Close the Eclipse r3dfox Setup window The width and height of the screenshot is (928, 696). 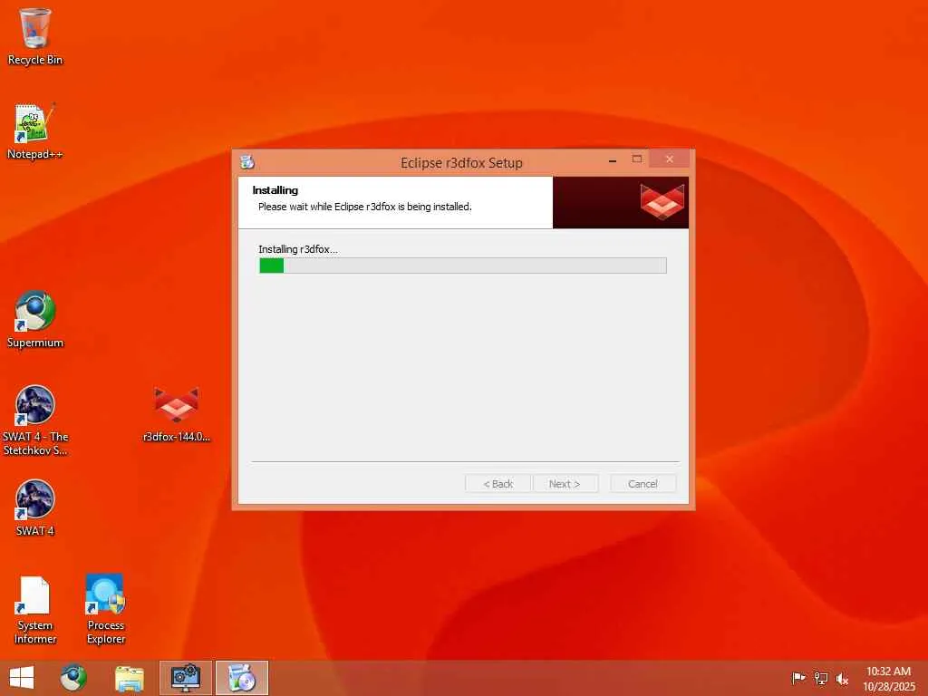coord(670,159)
